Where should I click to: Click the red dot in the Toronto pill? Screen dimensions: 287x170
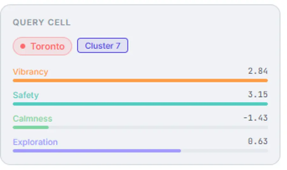[23, 46]
